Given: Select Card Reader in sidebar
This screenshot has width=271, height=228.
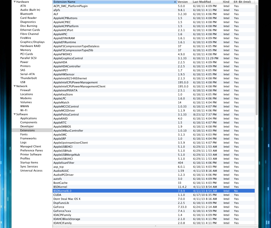Looking at the screenshot, I should [29, 18].
